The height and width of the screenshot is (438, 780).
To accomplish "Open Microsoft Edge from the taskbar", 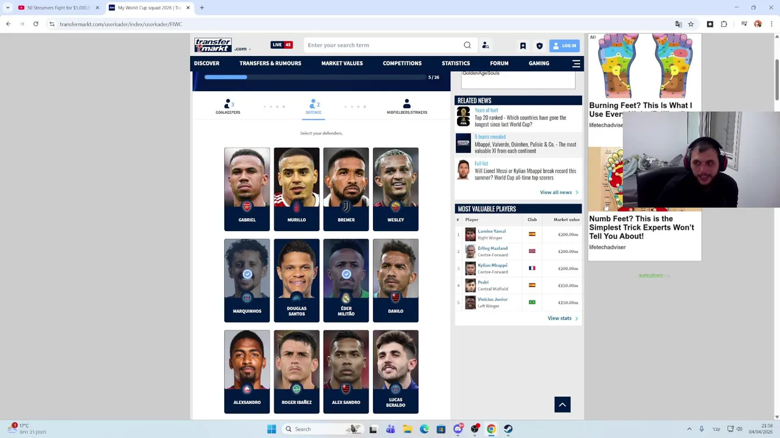I will [424, 429].
